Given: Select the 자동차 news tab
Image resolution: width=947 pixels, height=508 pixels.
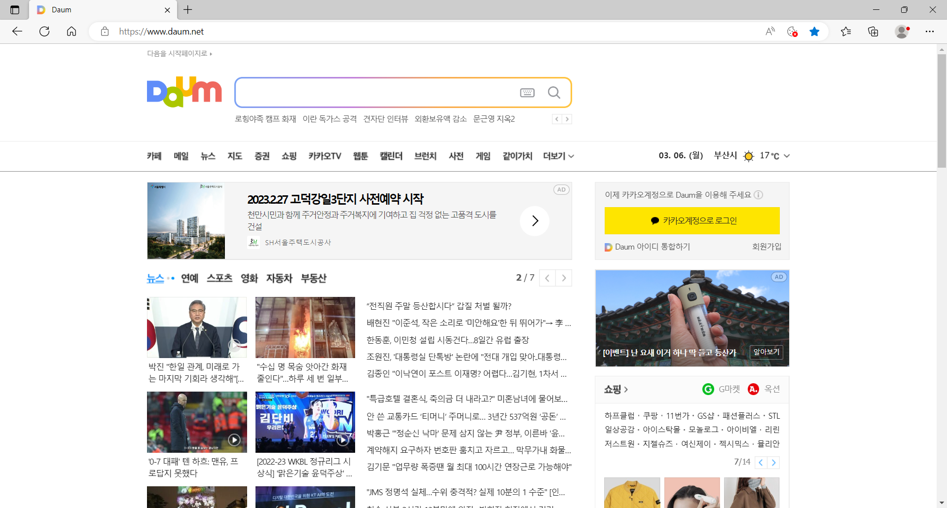Looking at the screenshot, I should pyautogui.click(x=279, y=278).
